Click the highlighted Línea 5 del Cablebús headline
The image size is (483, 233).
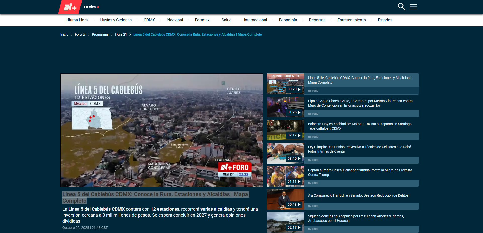click(156, 197)
